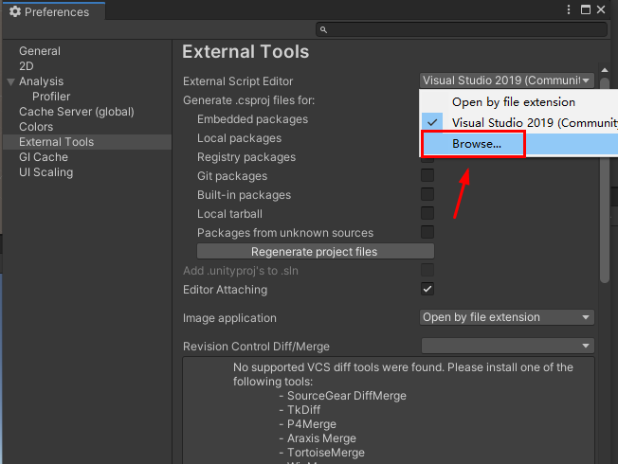Screen dimensions: 618x464
Task: Click No supported VCS diff tools message
Action: [x=403, y=374]
